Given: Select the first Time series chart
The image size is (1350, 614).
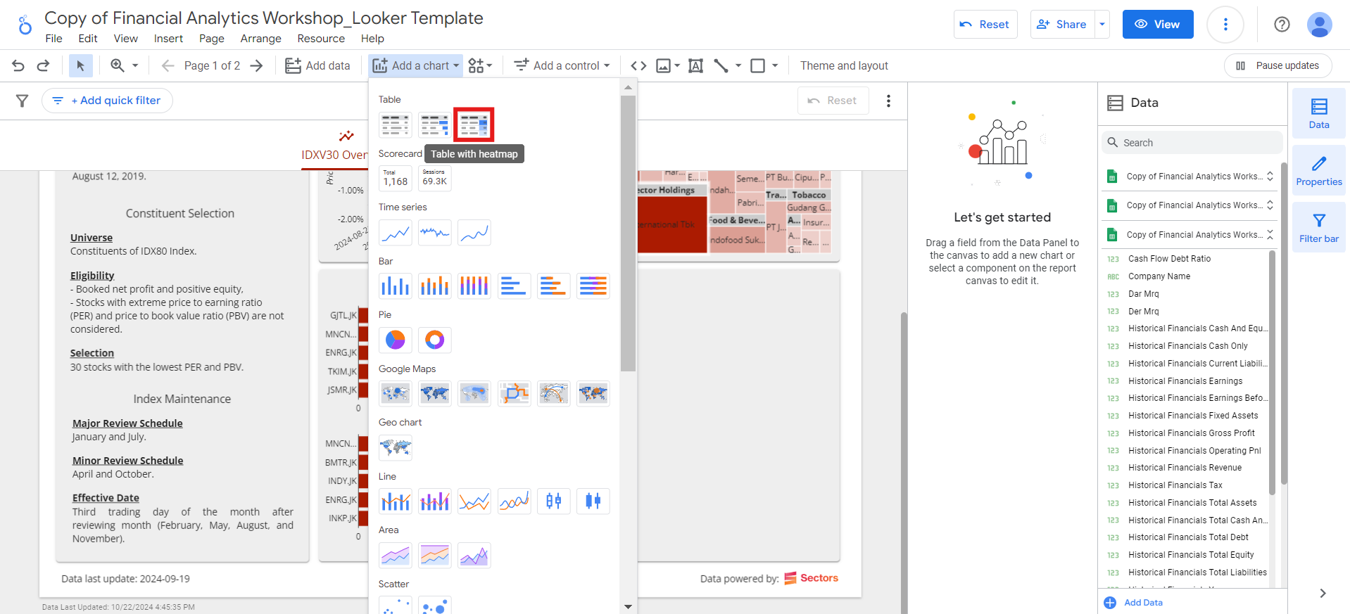Looking at the screenshot, I should (x=395, y=233).
